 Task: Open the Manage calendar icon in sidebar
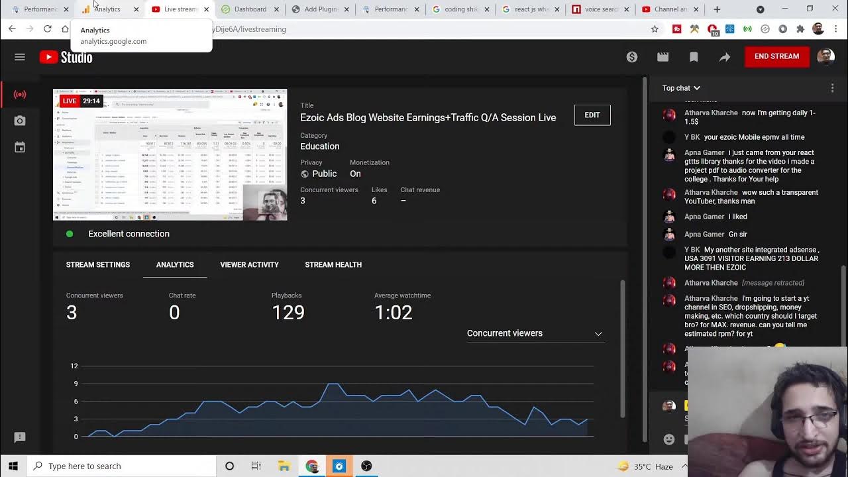(x=20, y=147)
